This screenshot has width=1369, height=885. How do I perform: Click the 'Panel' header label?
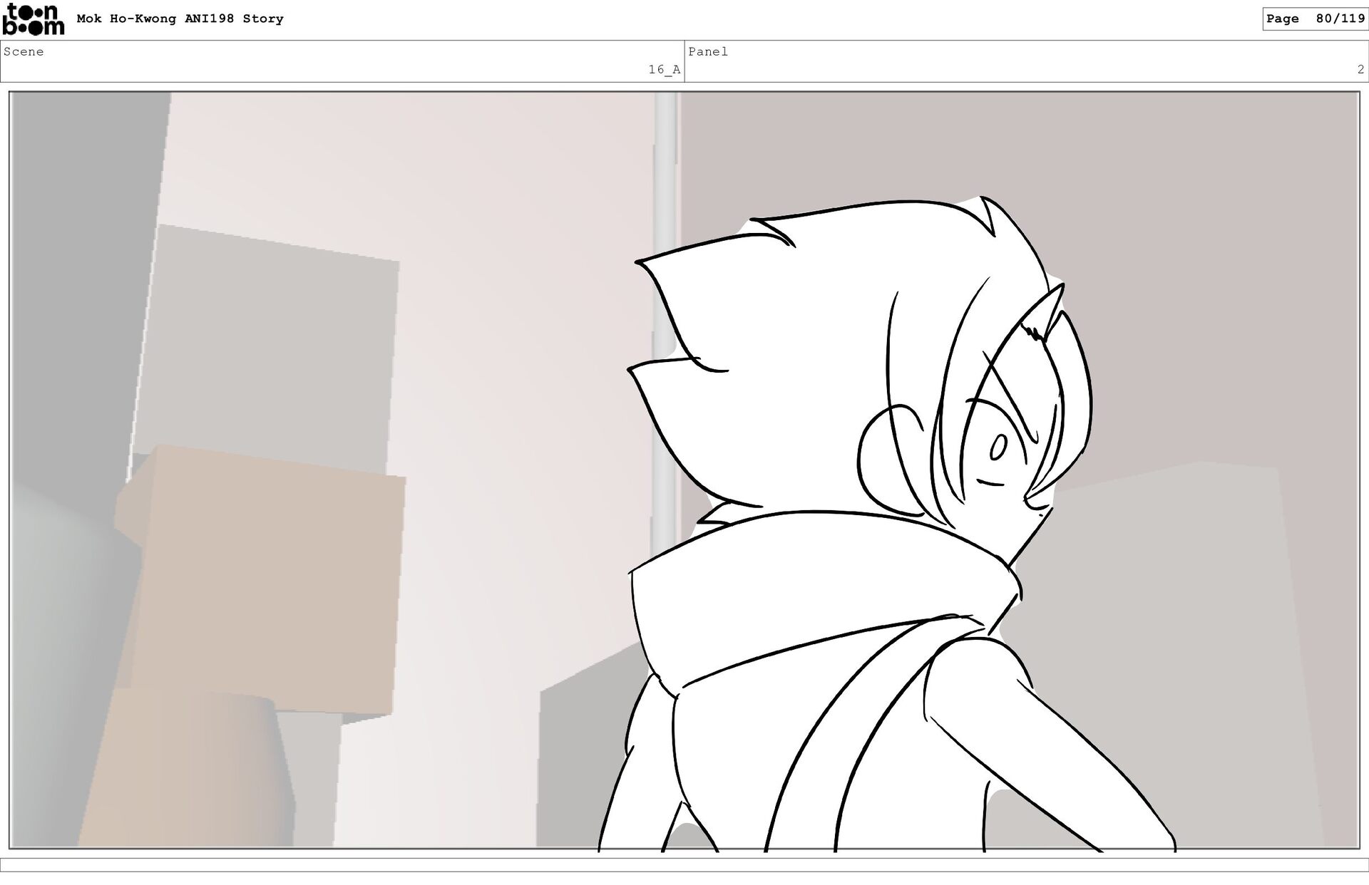pos(707,52)
